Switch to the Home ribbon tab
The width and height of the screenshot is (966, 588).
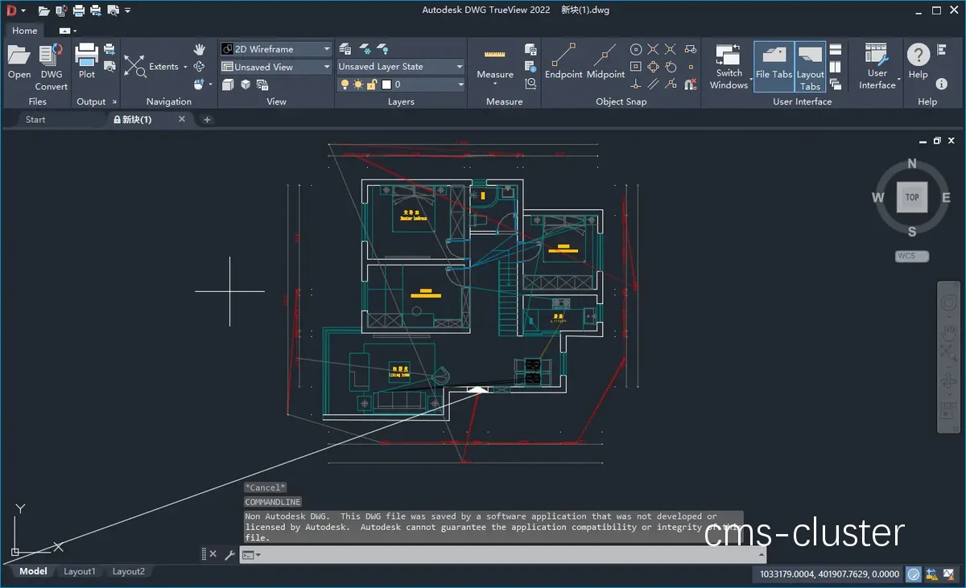pyautogui.click(x=24, y=31)
